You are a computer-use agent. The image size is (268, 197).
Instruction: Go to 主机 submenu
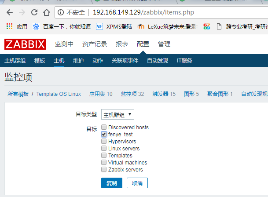tap(59, 61)
